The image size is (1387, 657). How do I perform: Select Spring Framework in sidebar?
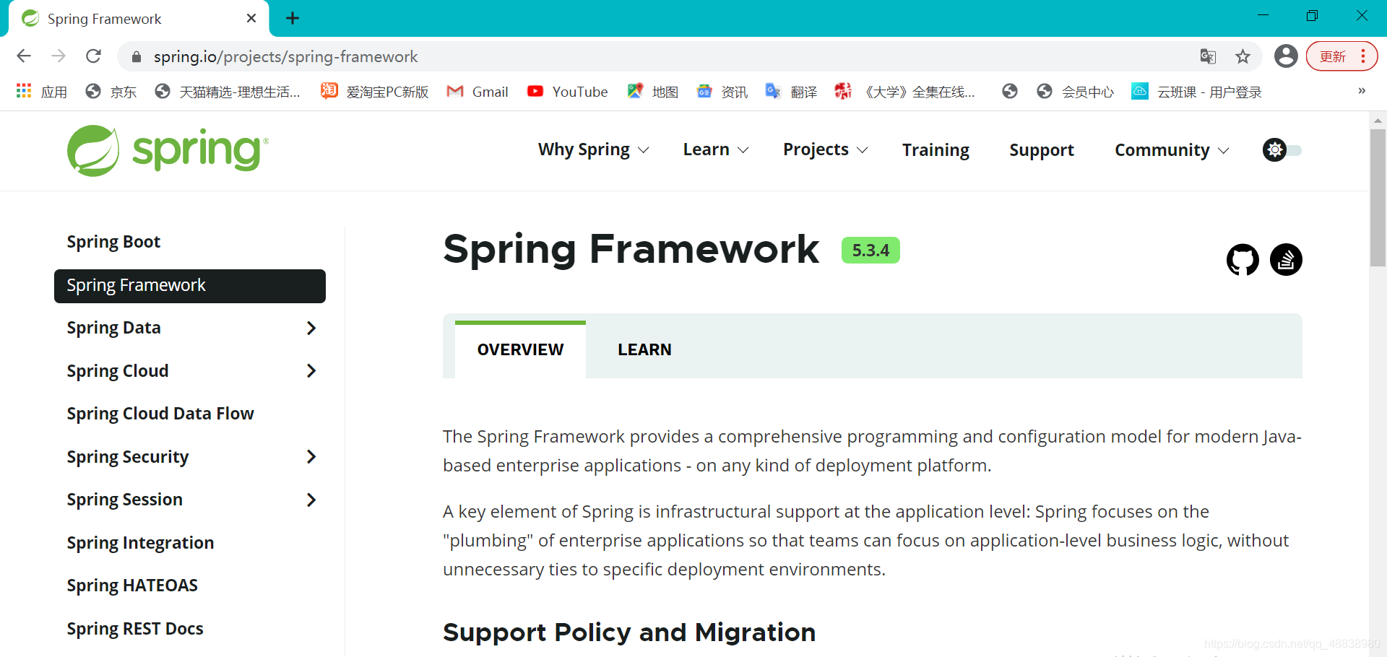190,286
